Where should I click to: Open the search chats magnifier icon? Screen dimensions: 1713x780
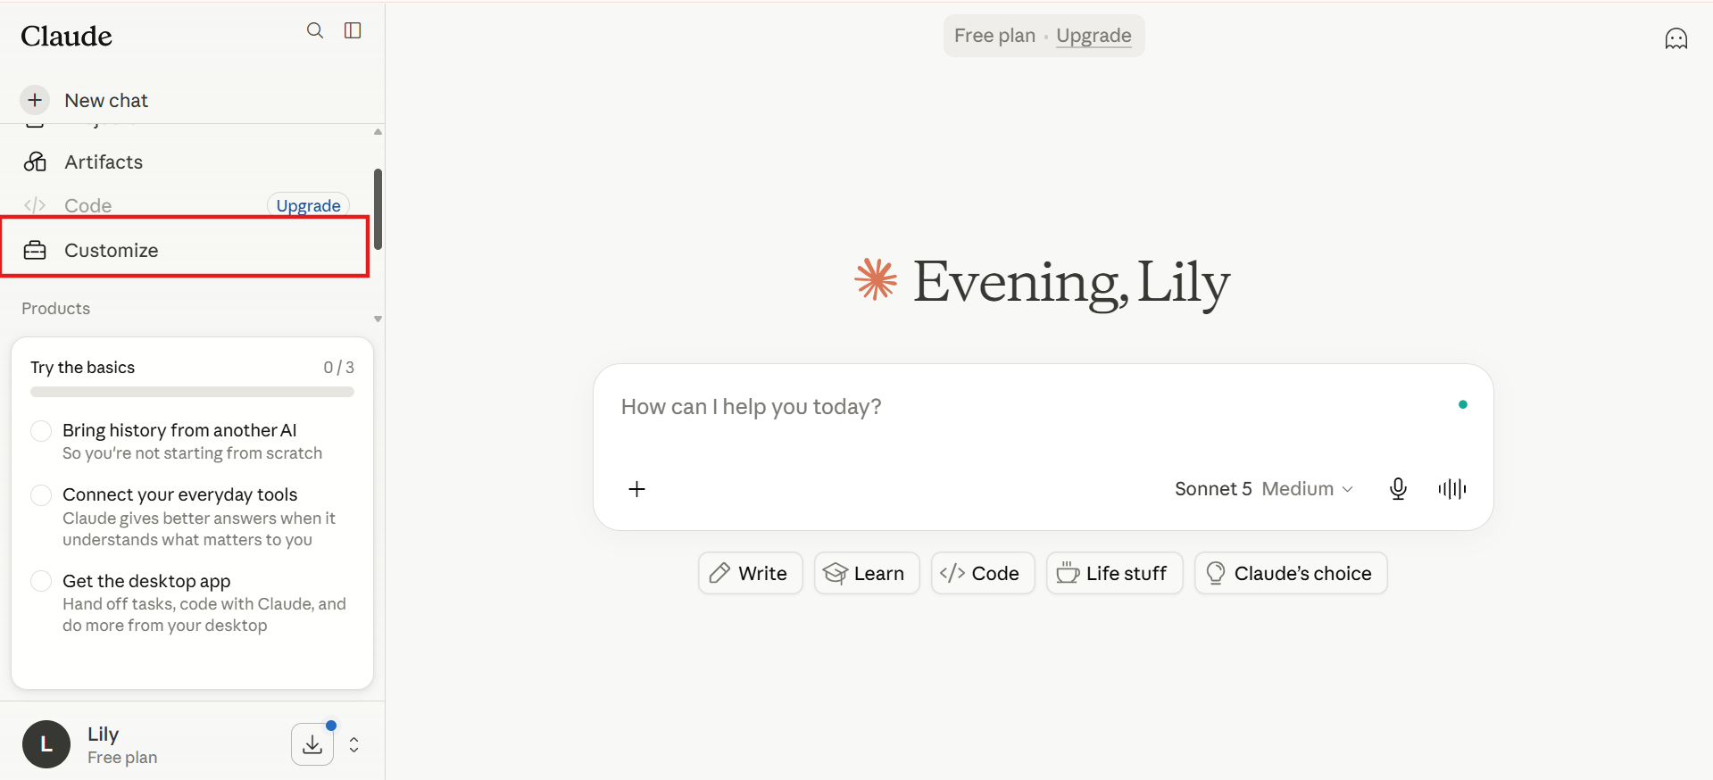pyautogui.click(x=315, y=30)
